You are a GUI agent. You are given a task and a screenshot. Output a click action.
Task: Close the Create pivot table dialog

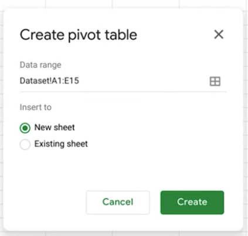pos(219,35)
